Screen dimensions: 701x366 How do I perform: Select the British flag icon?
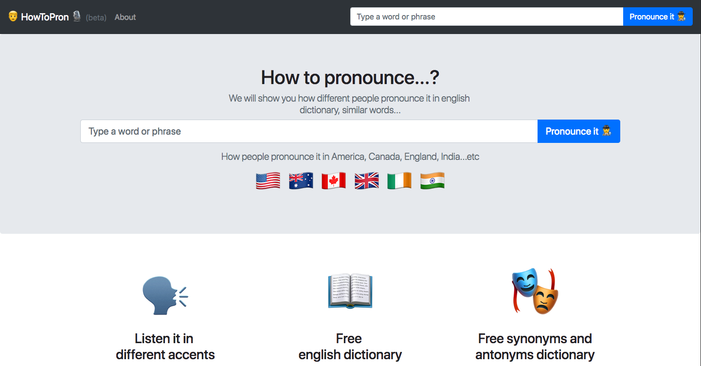coord(366,180)
